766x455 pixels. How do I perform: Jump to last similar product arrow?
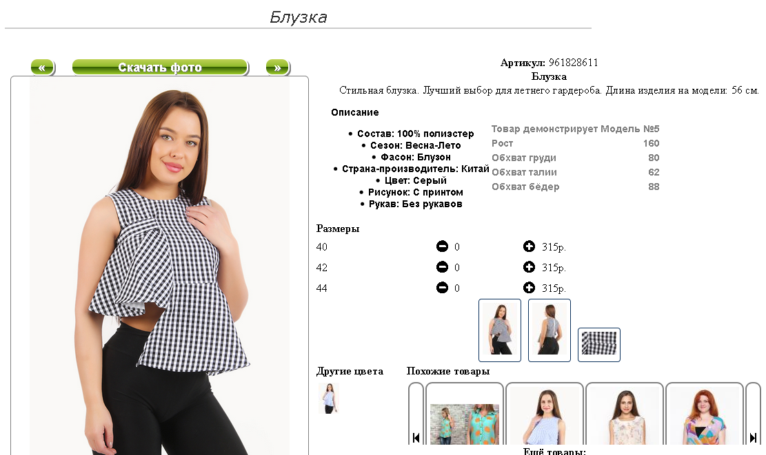753,437
